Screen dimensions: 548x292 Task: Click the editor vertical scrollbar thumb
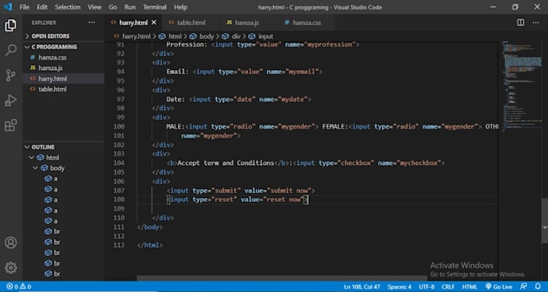pos(545,220)
